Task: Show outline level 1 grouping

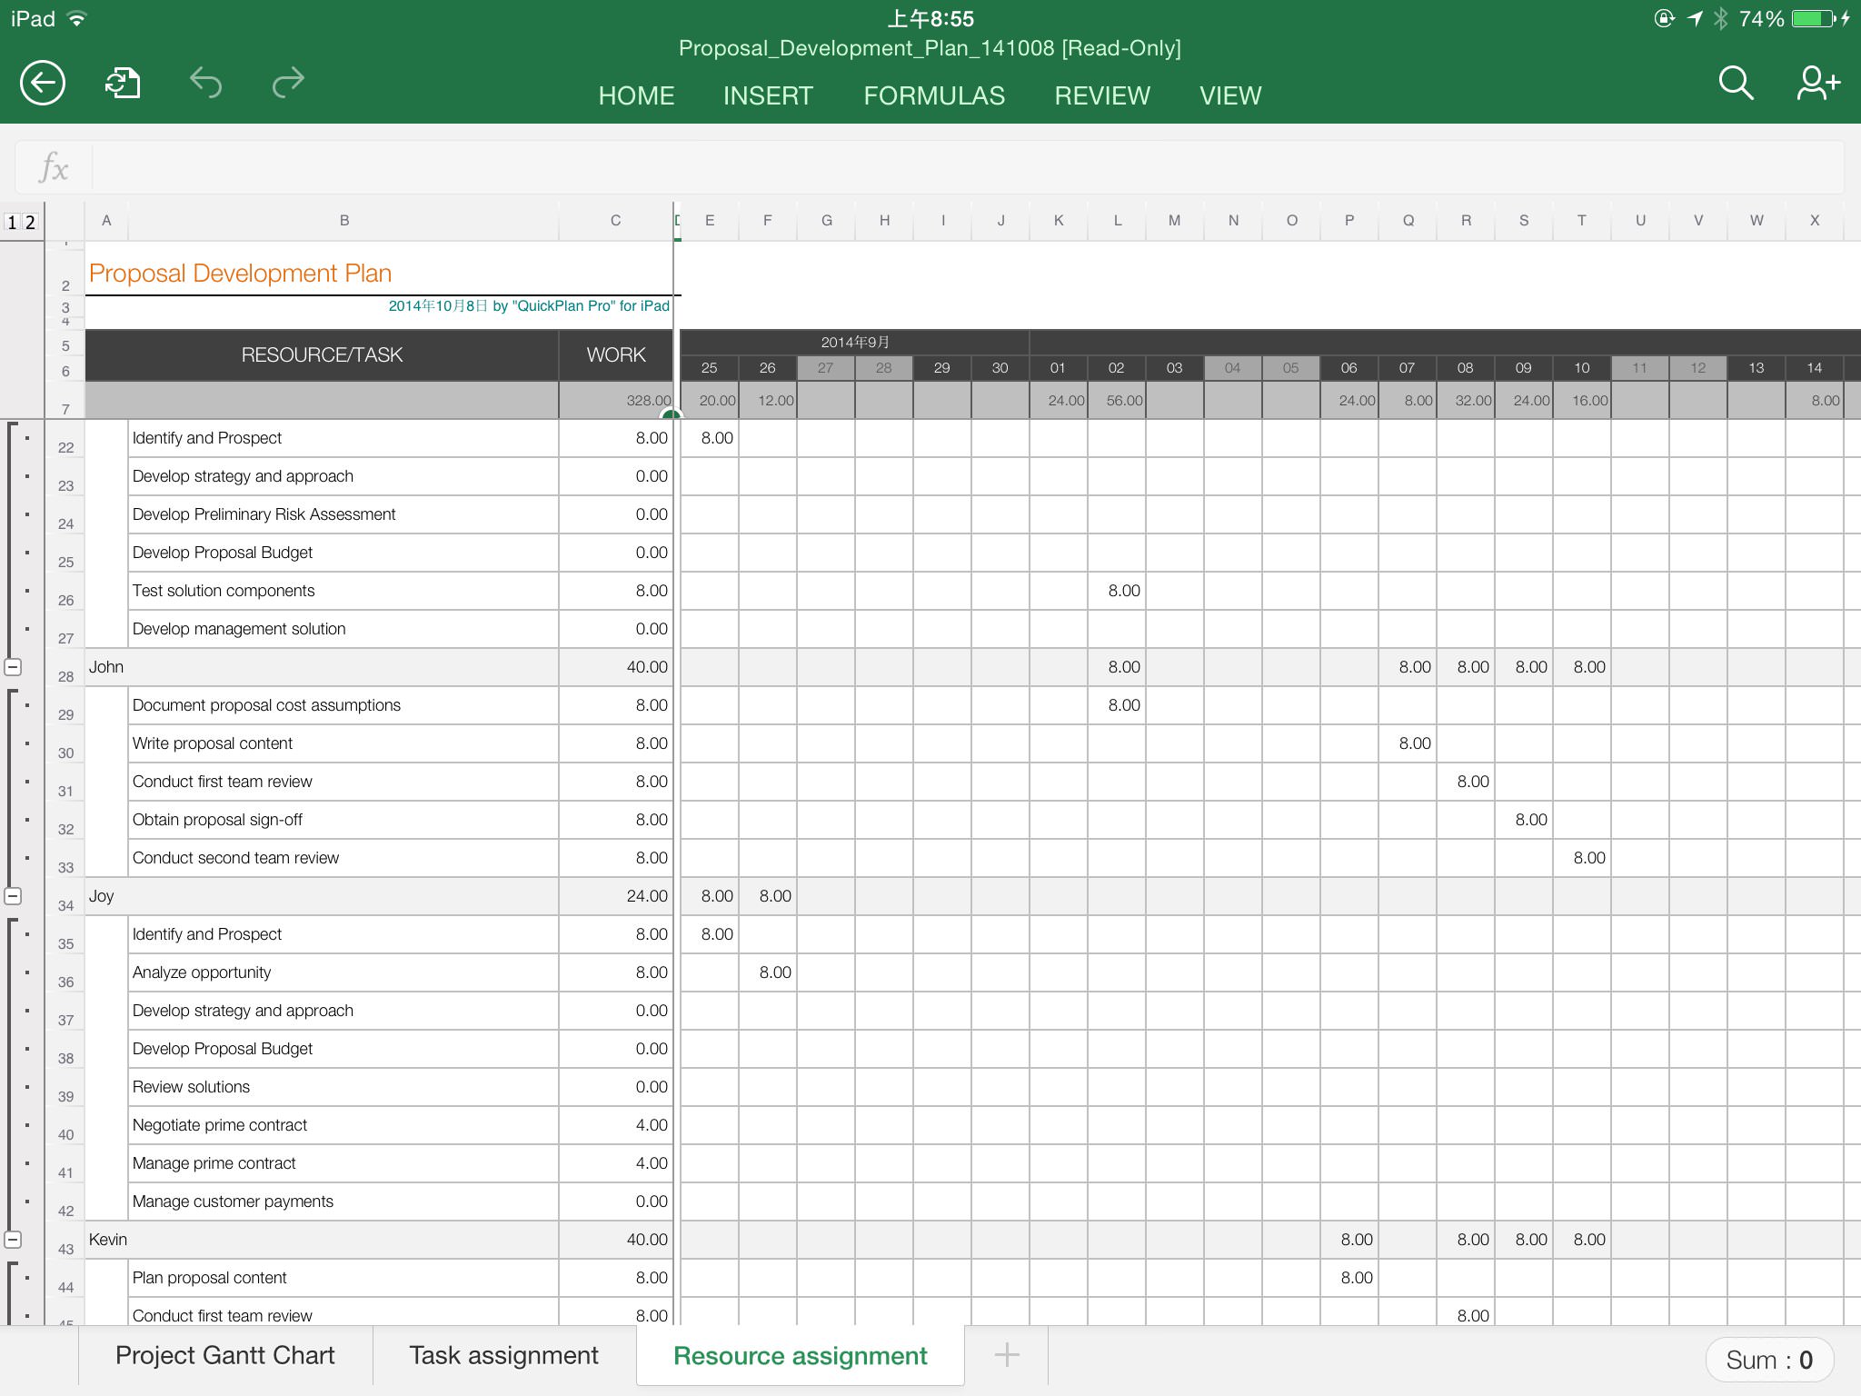Action: [x=12, y=223]
